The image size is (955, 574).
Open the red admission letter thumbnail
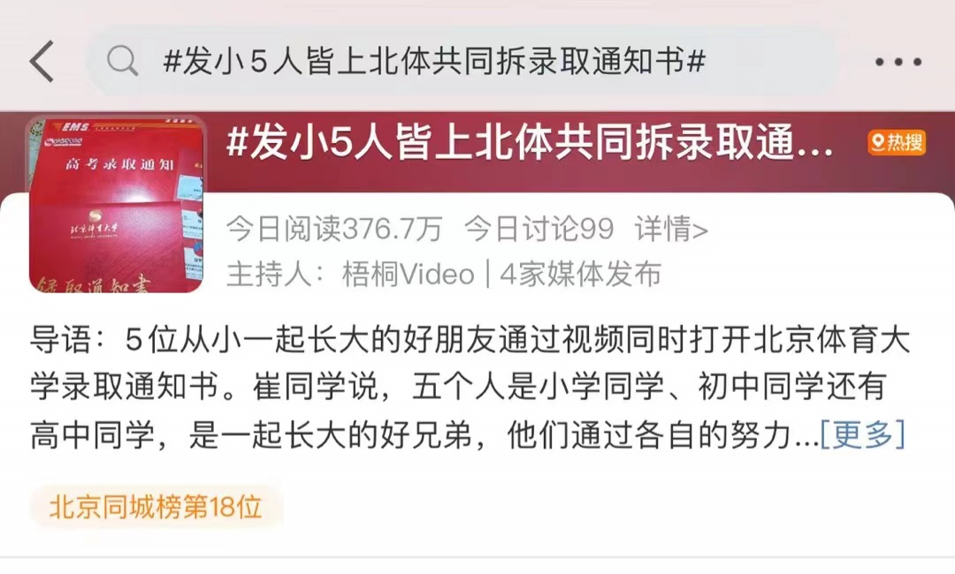click(x=117, y=205)
